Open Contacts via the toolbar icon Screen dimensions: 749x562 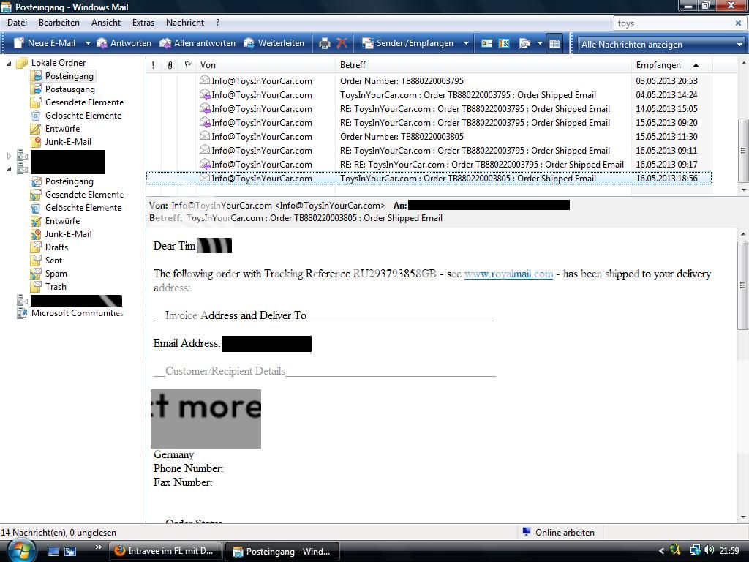[487, 44]
